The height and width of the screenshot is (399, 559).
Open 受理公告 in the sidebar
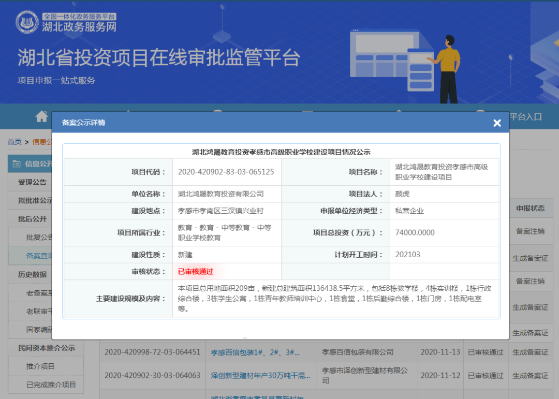32,182
